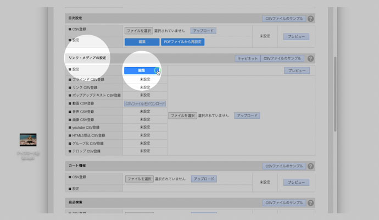Click the question mark icon in カート情報
The width and height of the screenshot is (379, 220).
311,166
